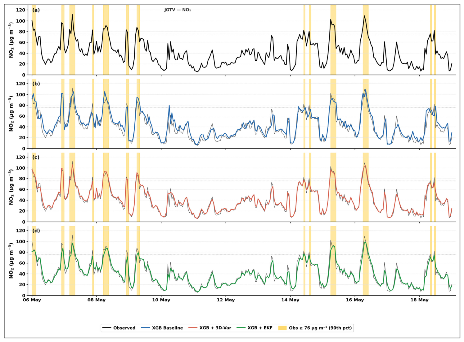Select the panel label (a)
Screen dimensions: 464x342
click(x=36, y=10)
